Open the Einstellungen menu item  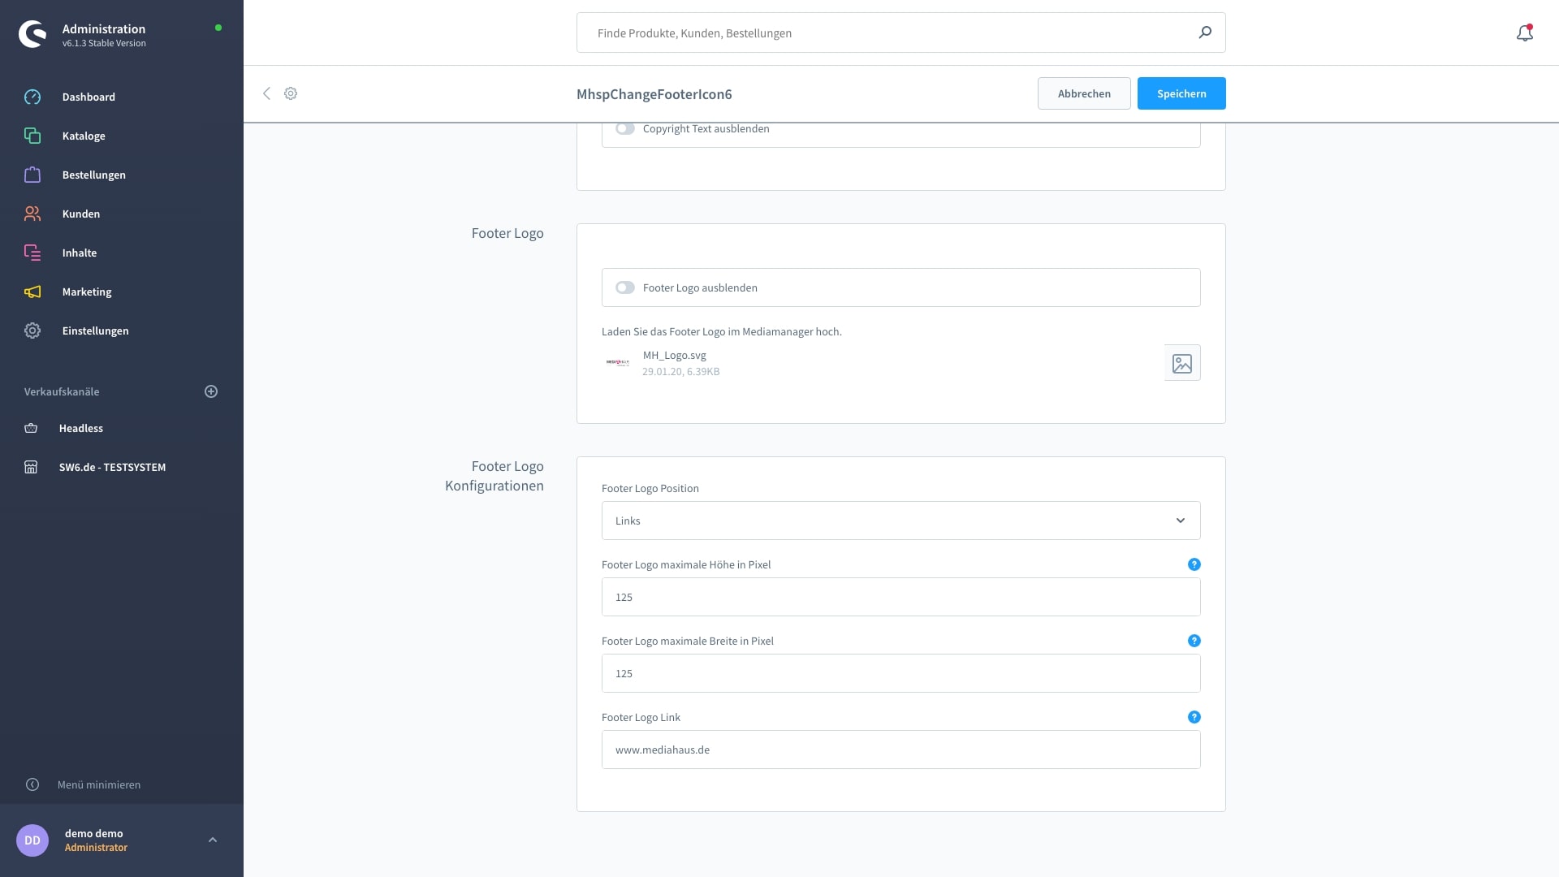point(95,330)
